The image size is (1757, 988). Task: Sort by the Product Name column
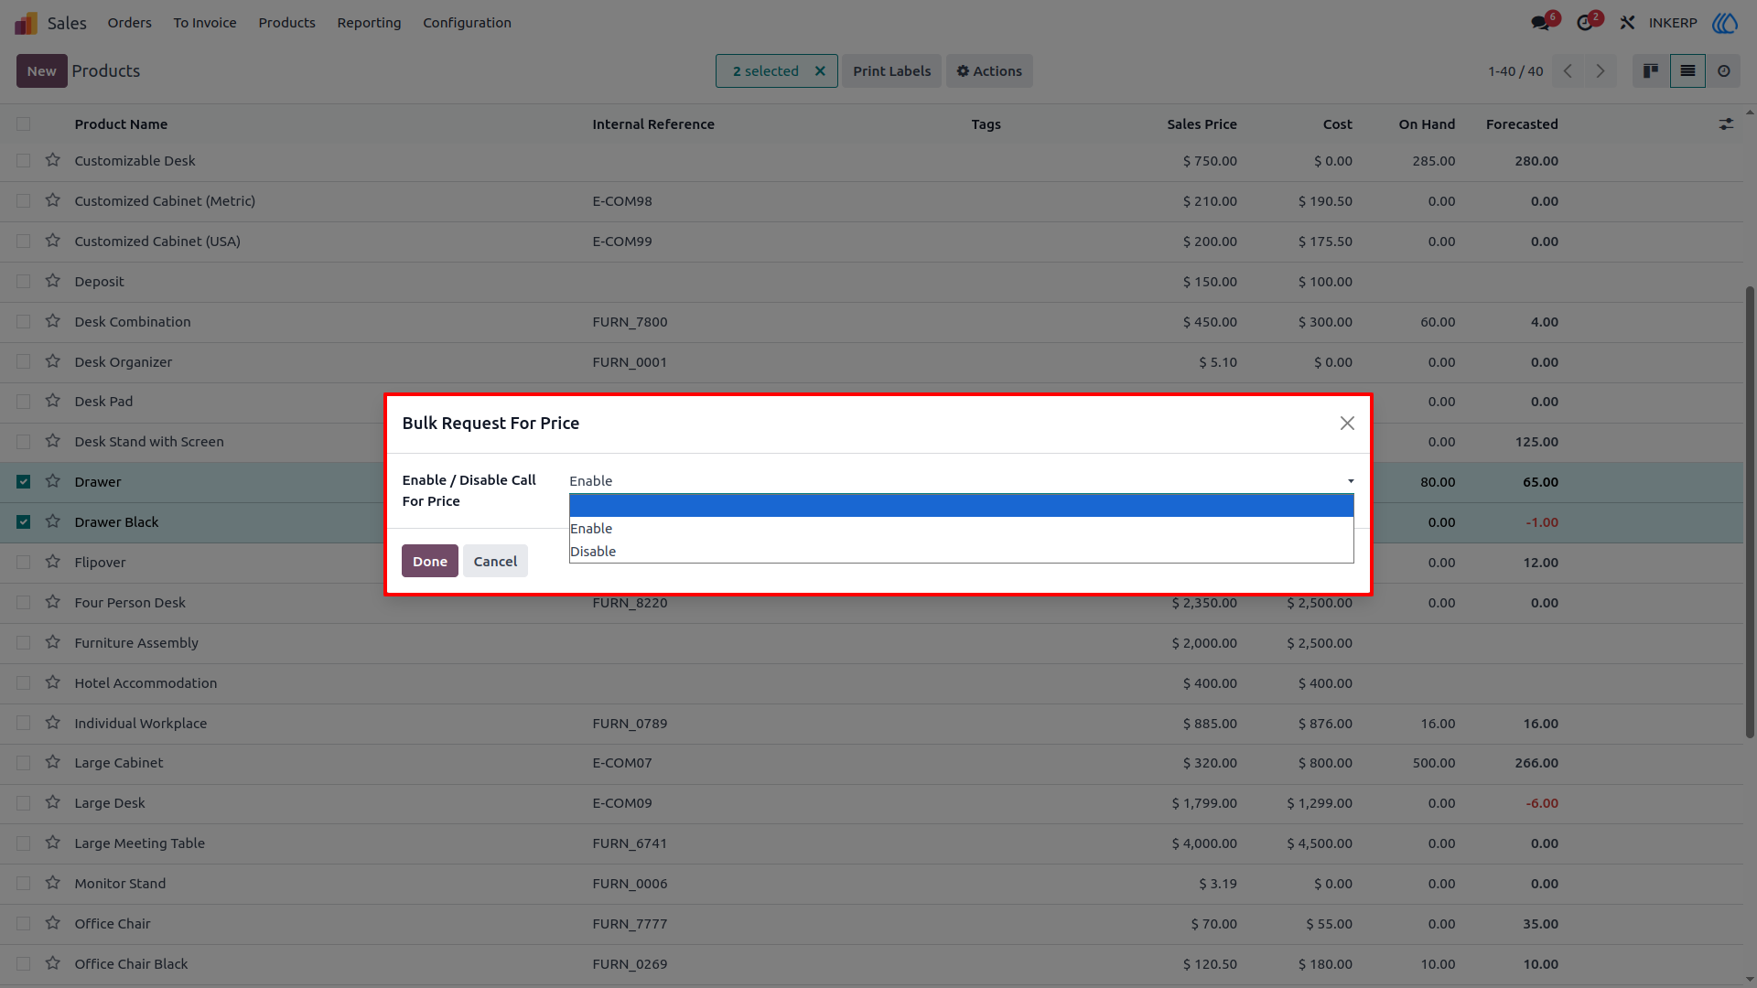(121, 124)
